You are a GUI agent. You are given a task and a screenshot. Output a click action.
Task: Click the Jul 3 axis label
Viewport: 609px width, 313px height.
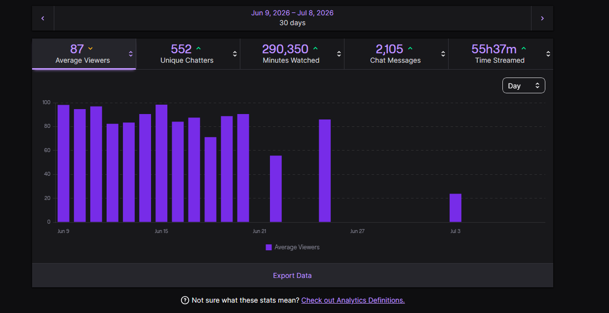tap(455, 231)
